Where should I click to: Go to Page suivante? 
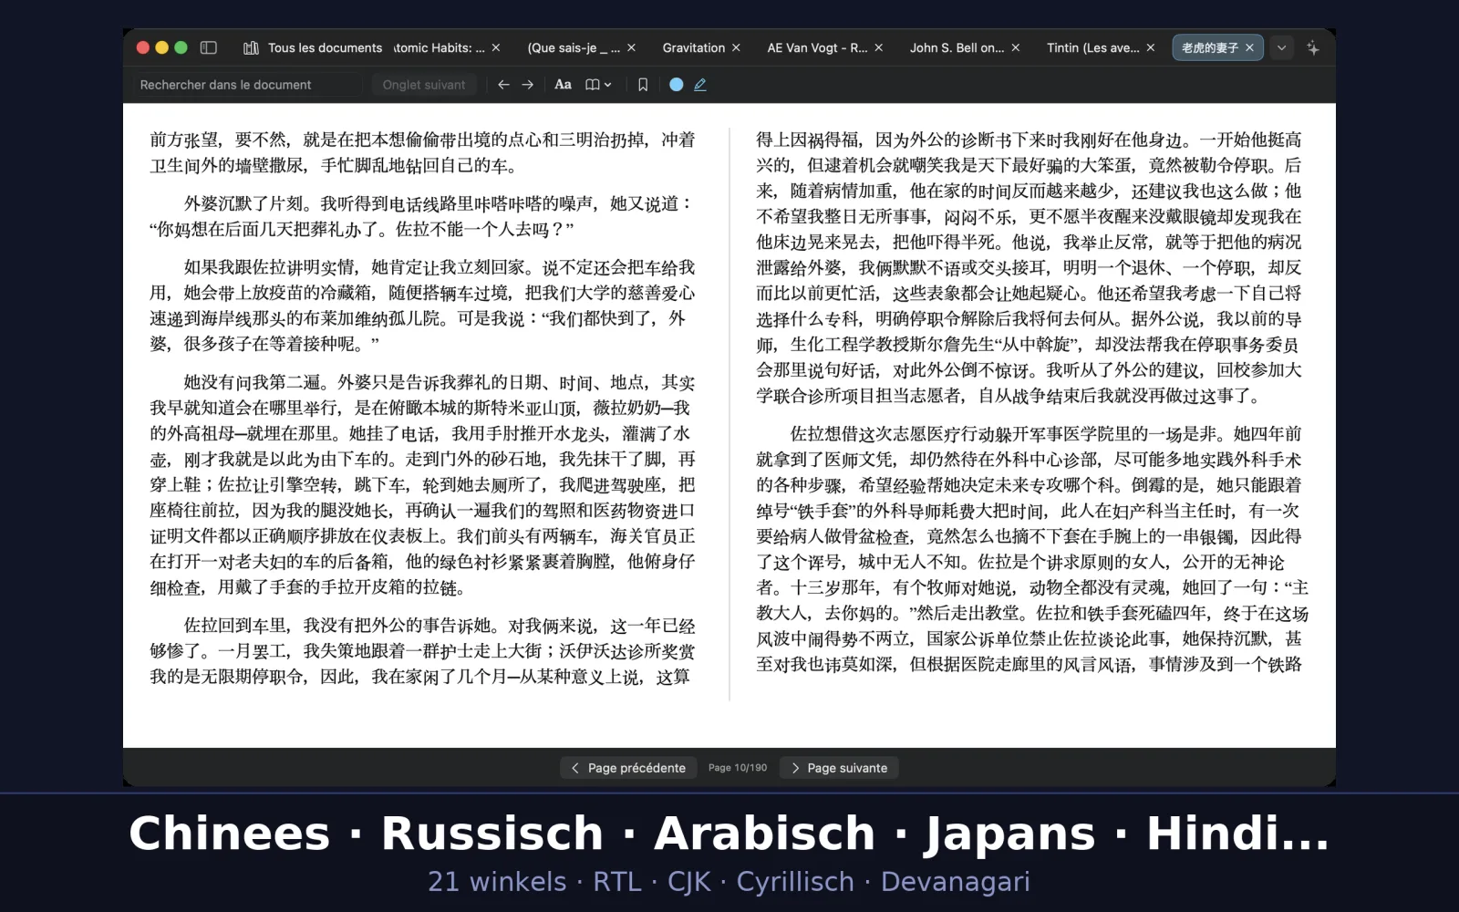click(839, 768)
